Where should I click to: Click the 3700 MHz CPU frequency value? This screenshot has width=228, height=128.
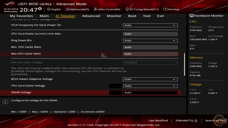tap(196, 30)
